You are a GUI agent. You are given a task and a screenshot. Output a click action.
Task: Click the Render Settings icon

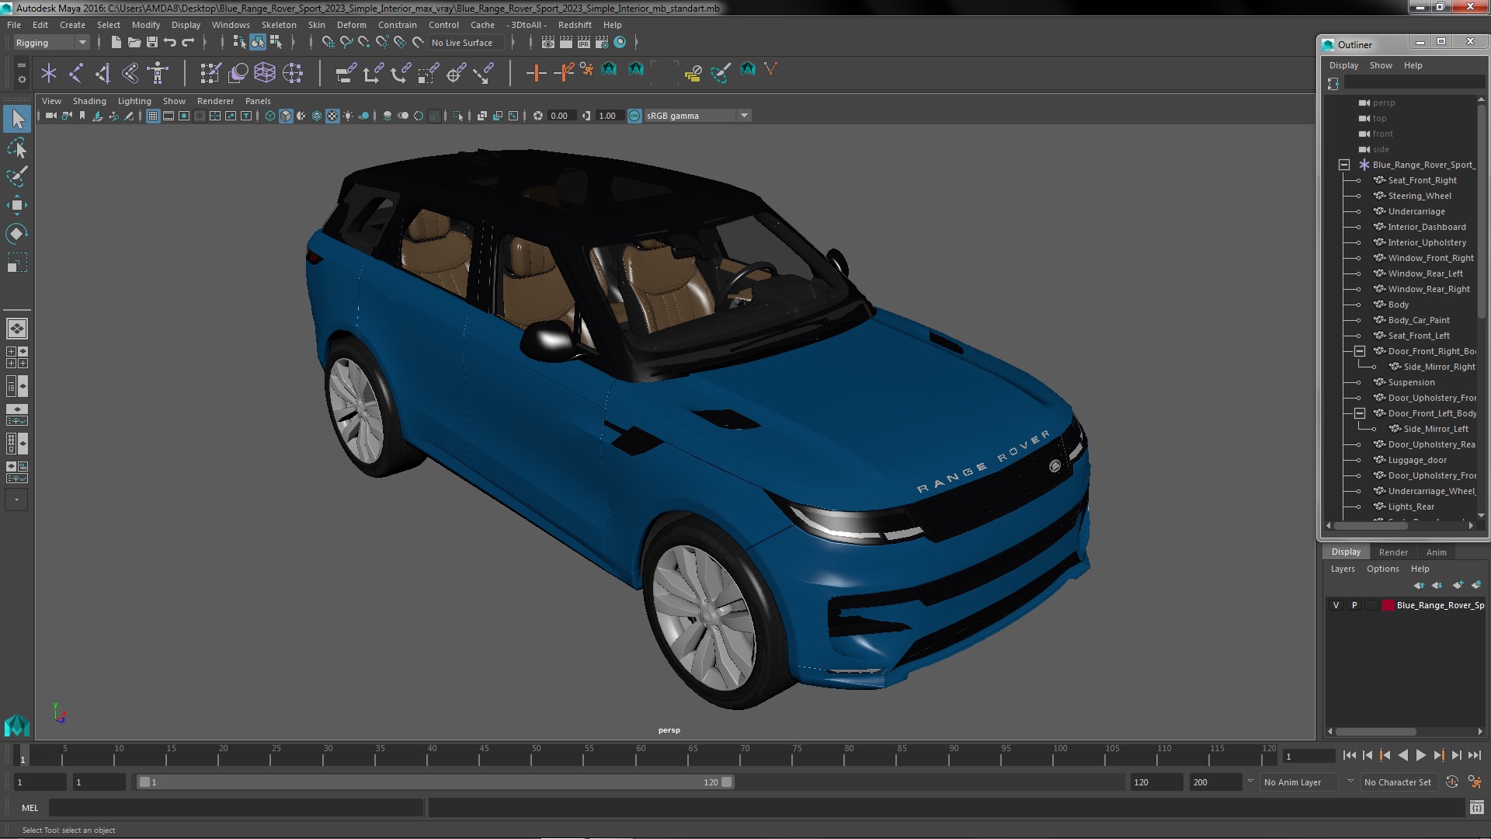pos(602,42)
